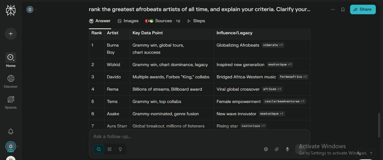This screenshot has height=160, width=383.
Task: Click the Influence/Legacy column header
Action: pyautogui.click(x=235, y=33)
